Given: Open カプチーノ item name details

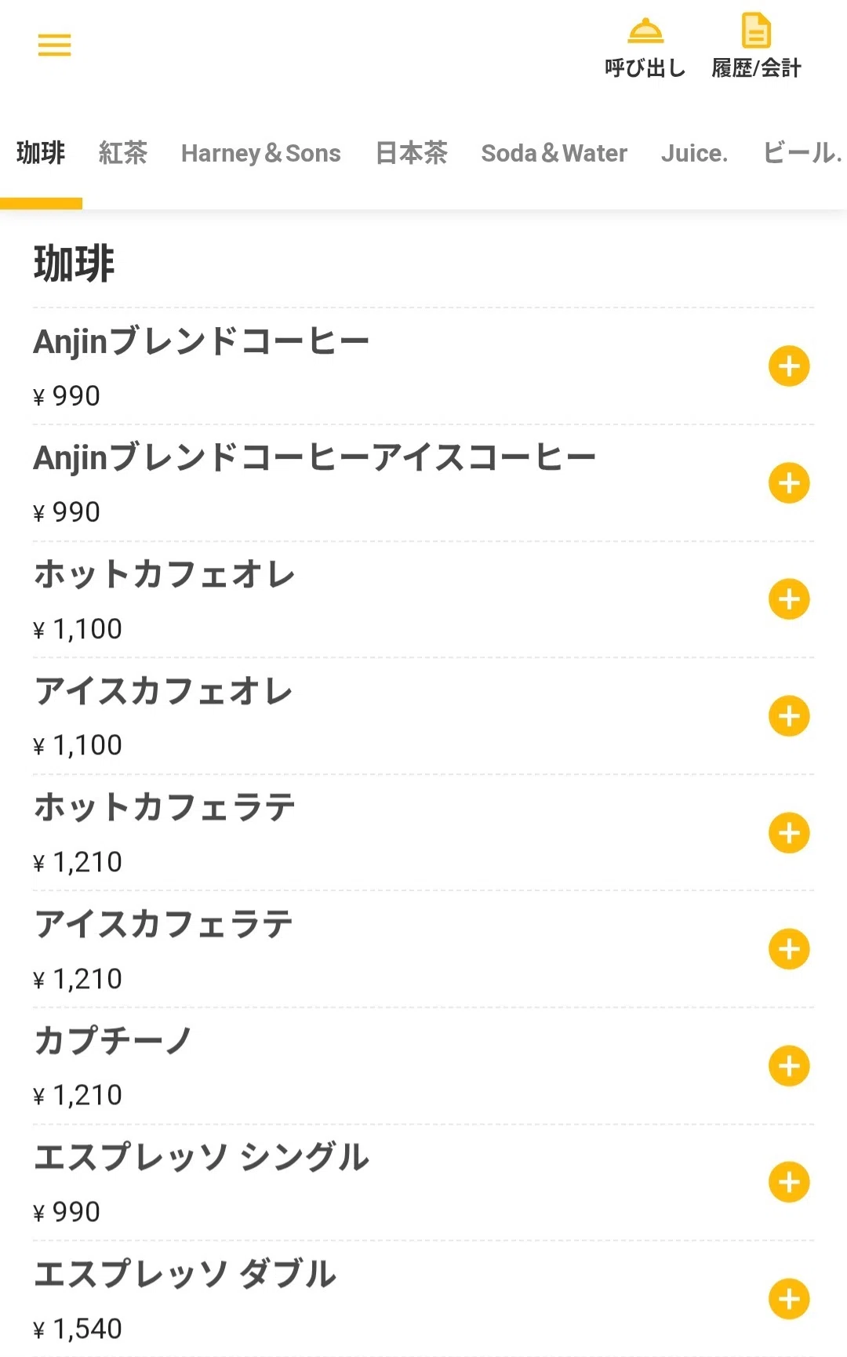Looking at the screenshot, I should click(x=113, y=1041).
